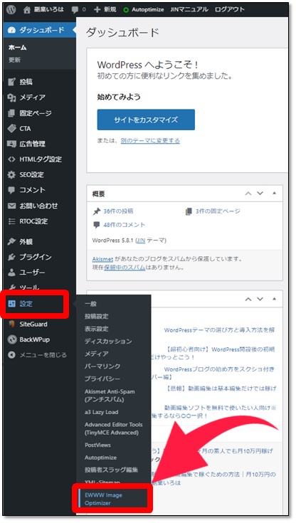Select PostViews settings item
Image resolution: width=296 pixels, height=523 pixels.
97,445
